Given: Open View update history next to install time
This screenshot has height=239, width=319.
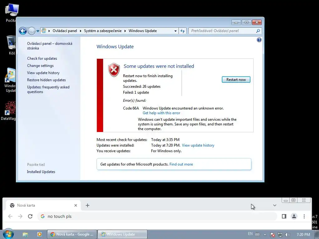Looking at the screenshot, I should coord(198,145).
